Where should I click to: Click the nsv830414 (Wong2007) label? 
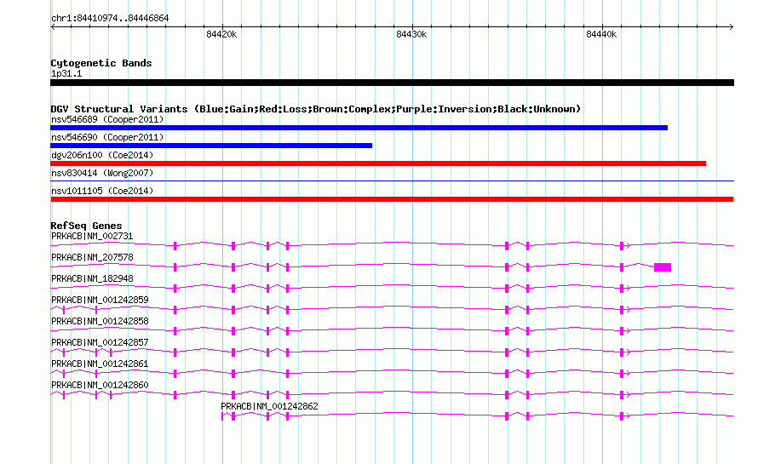pyautogui.click(x=102, y=173)
